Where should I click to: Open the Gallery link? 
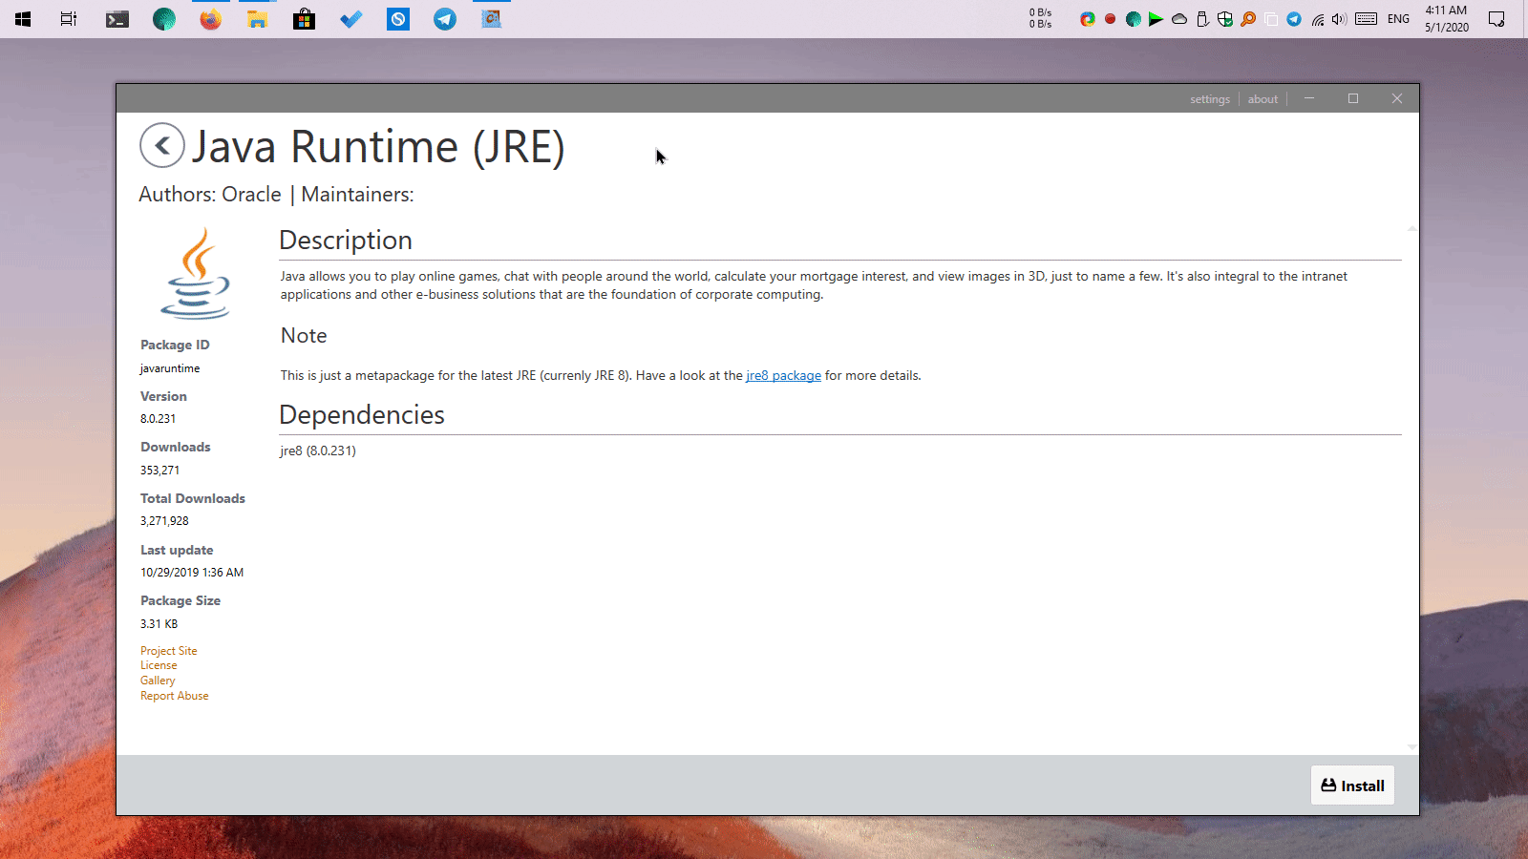[158, 681]
